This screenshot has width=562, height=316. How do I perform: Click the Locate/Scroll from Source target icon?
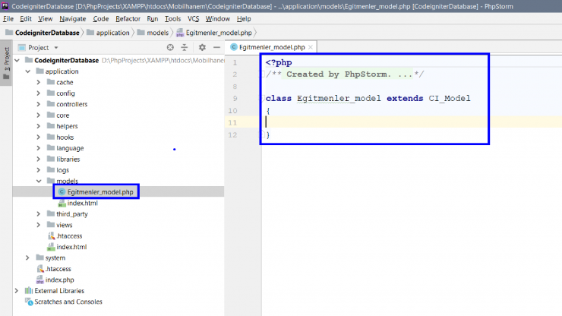pyautogui.click(x=170, y=47)
